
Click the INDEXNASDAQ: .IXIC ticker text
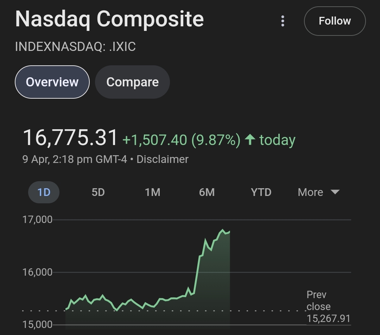[75, 47]
